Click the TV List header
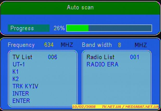Screen dimensions: 161x111 pos(22,57)
